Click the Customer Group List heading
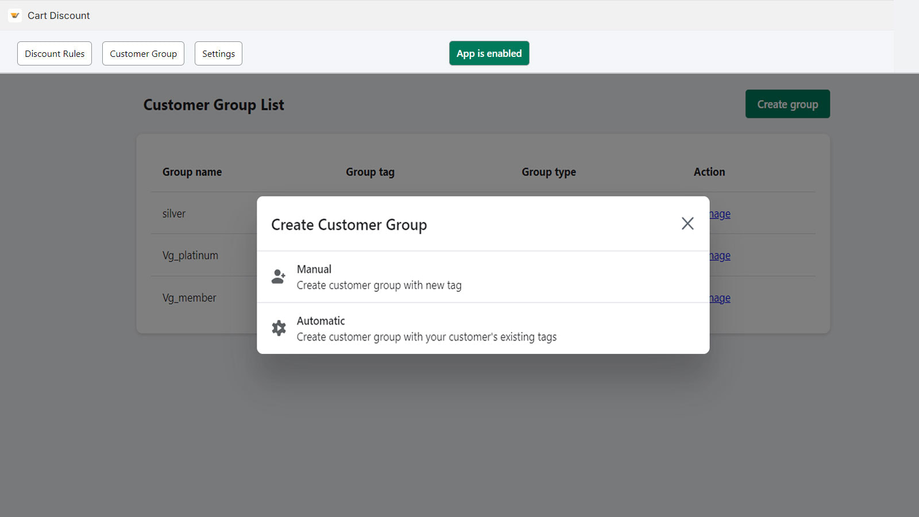The width and height of the screenshot is (919, 517). click(x=214, y=105)
